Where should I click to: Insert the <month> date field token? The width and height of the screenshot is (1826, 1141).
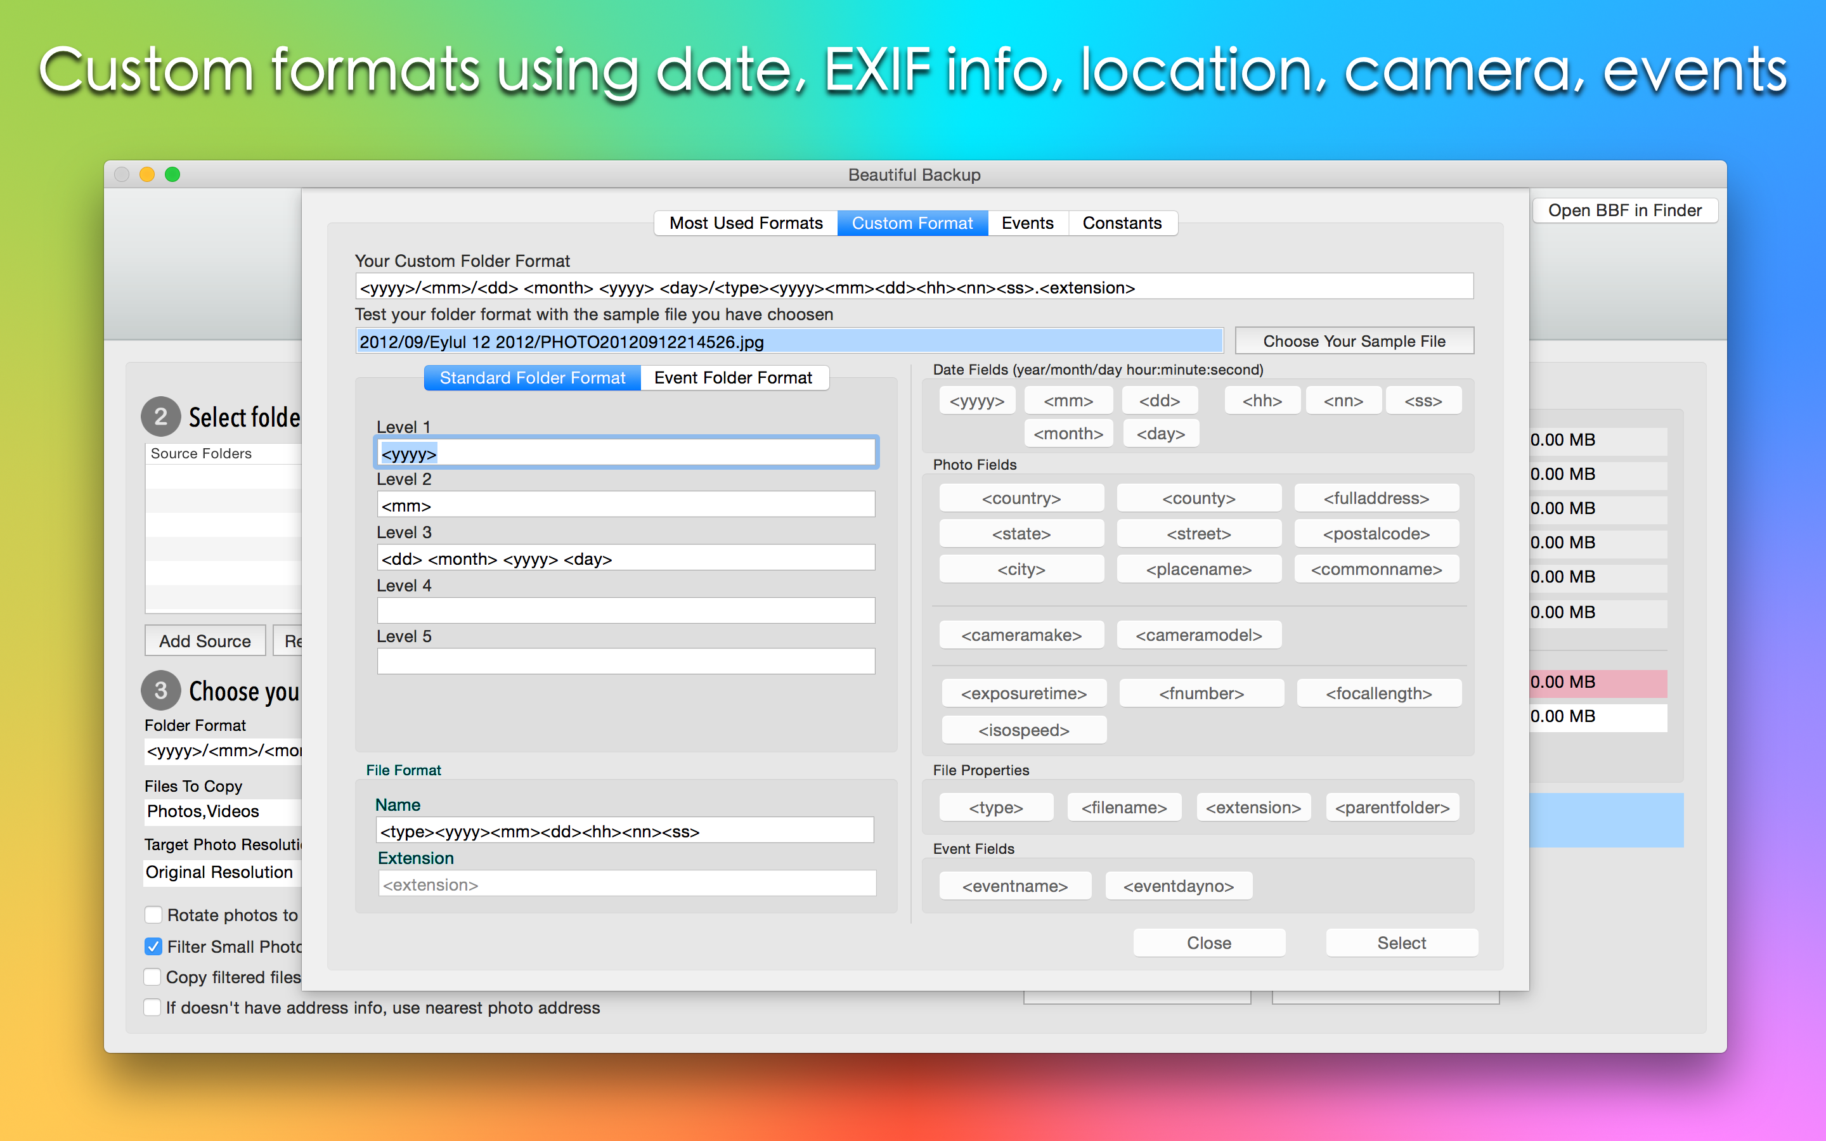click(x=1068, y=434)
